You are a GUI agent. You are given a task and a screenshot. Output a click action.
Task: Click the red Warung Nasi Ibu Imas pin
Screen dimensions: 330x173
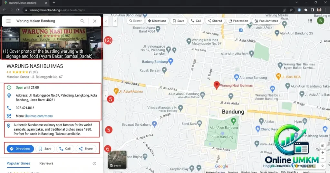[217, 85]
